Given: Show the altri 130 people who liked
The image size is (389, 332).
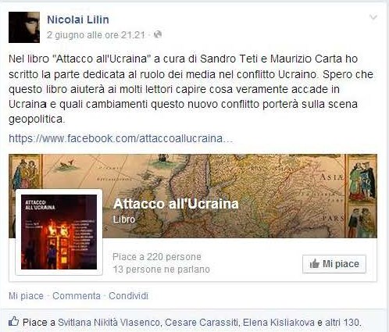Looking at the screenshot, I should (x=342, y=323).
